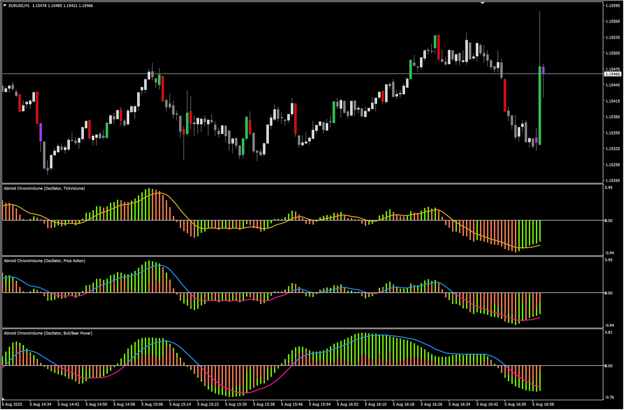Click the EURUSD,M1 chart title text

19,5
